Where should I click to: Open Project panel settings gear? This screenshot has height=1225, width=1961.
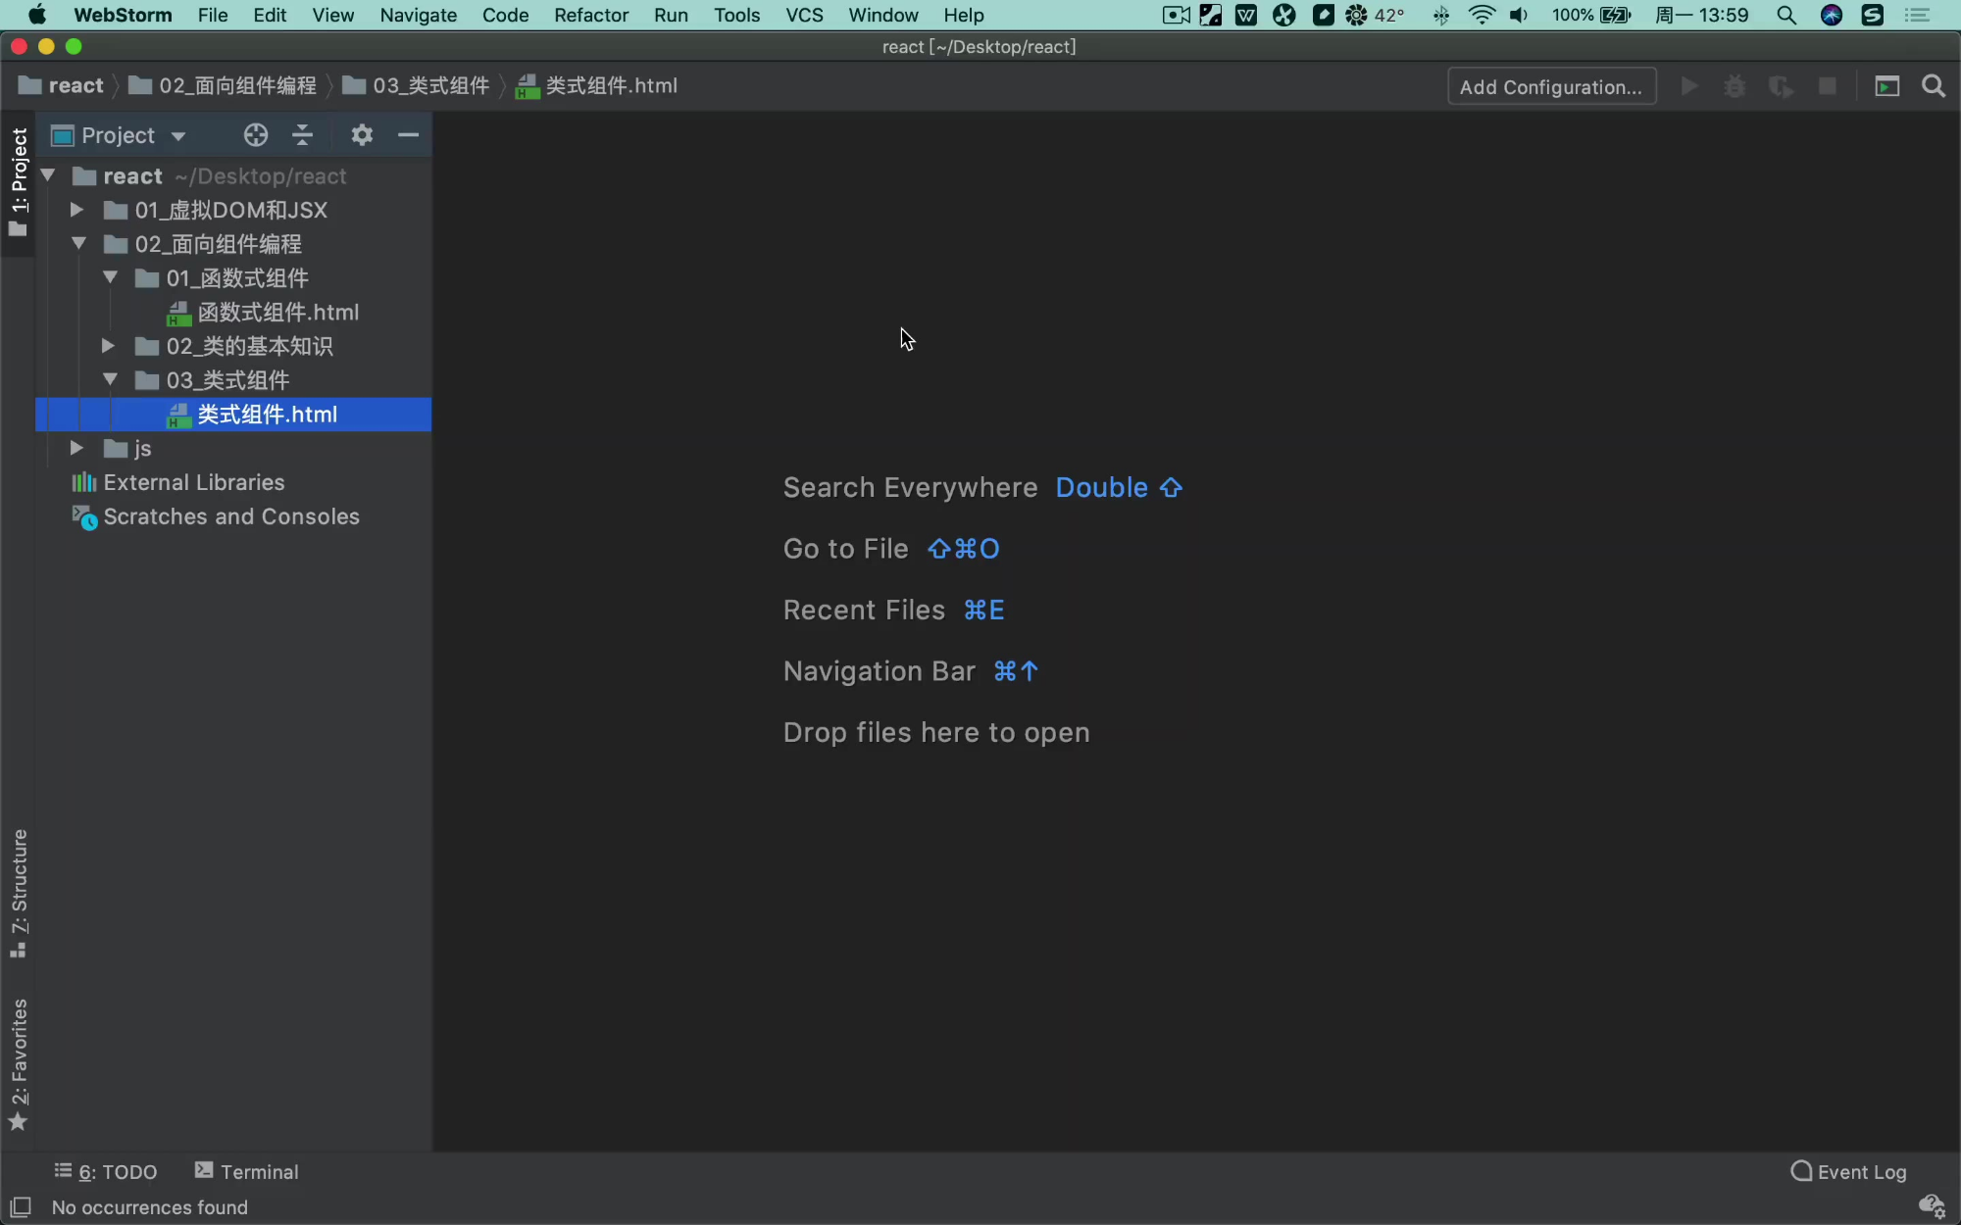(362, 135)
